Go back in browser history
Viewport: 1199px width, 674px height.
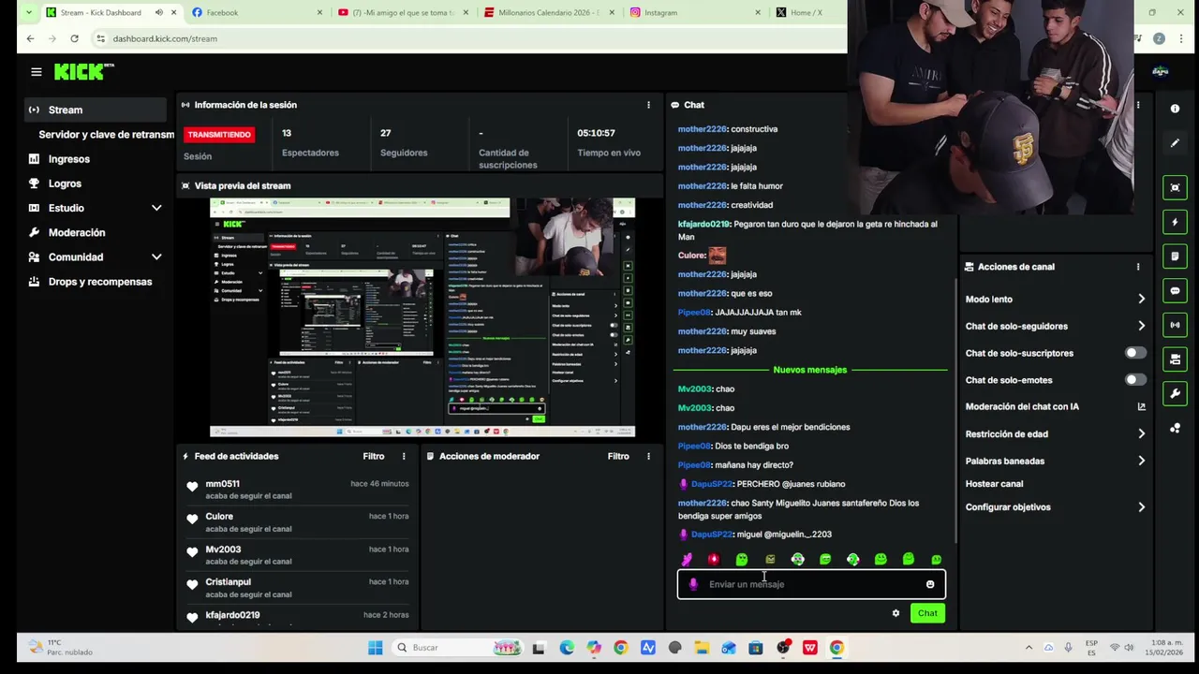[30, 38]
